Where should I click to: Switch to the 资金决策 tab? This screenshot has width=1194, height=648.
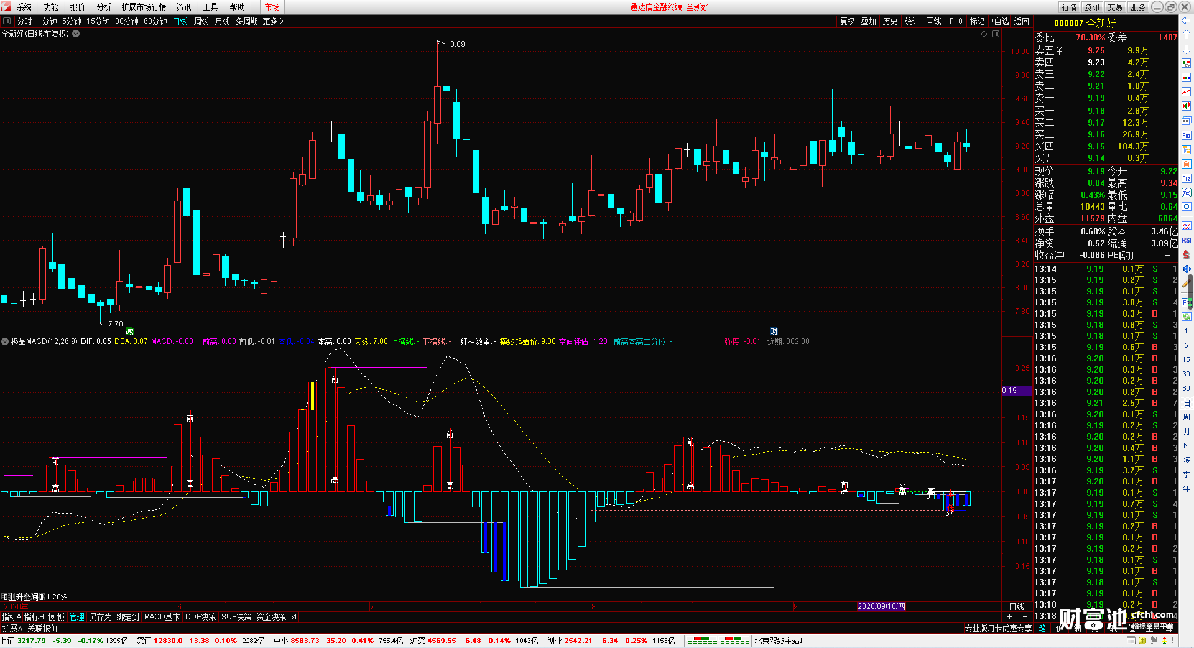coord(271,617)
